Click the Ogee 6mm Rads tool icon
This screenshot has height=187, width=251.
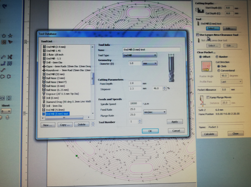44,66
